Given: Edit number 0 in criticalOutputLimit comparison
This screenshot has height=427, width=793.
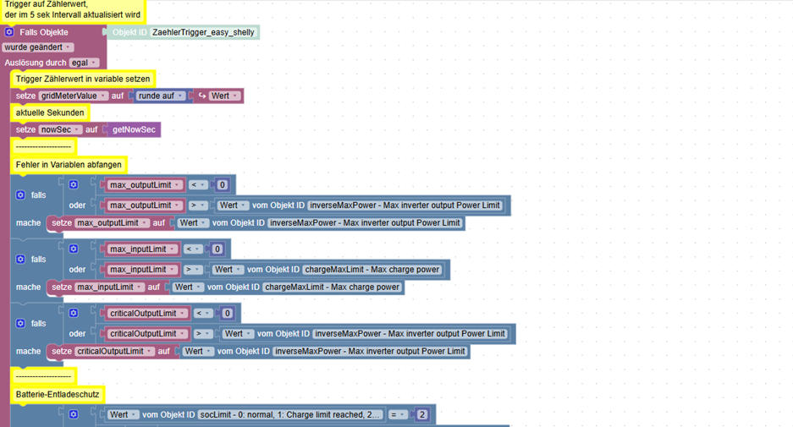Looking at the screenshot, I should (x=227, y=314).
